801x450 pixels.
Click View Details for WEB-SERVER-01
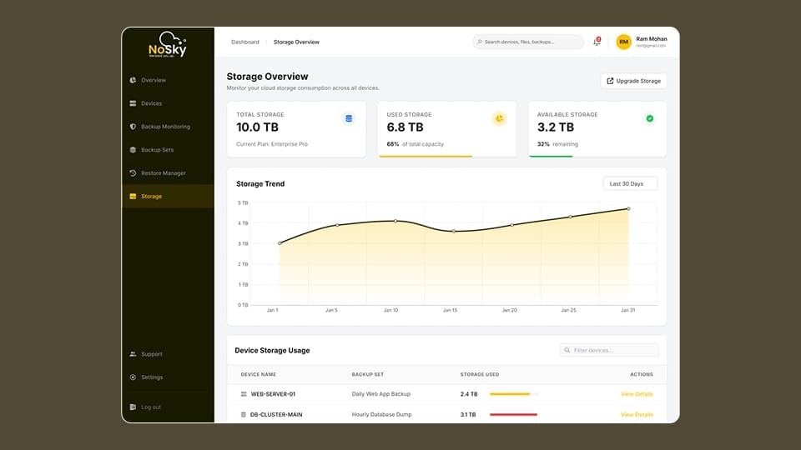(637, 394)
